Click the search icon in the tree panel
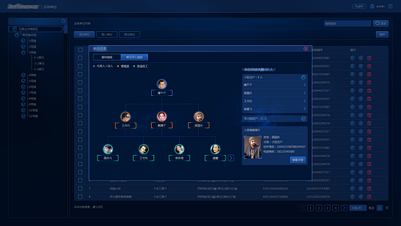 click(63, 21)
